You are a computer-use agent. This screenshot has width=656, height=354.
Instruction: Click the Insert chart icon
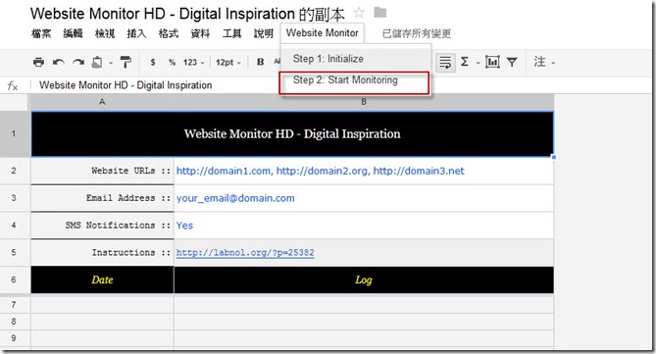point(492,62)
